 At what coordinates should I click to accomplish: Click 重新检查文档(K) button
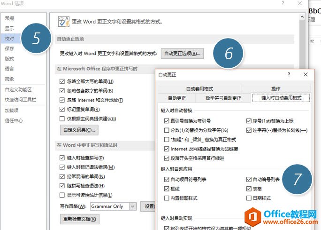[80, 219]
